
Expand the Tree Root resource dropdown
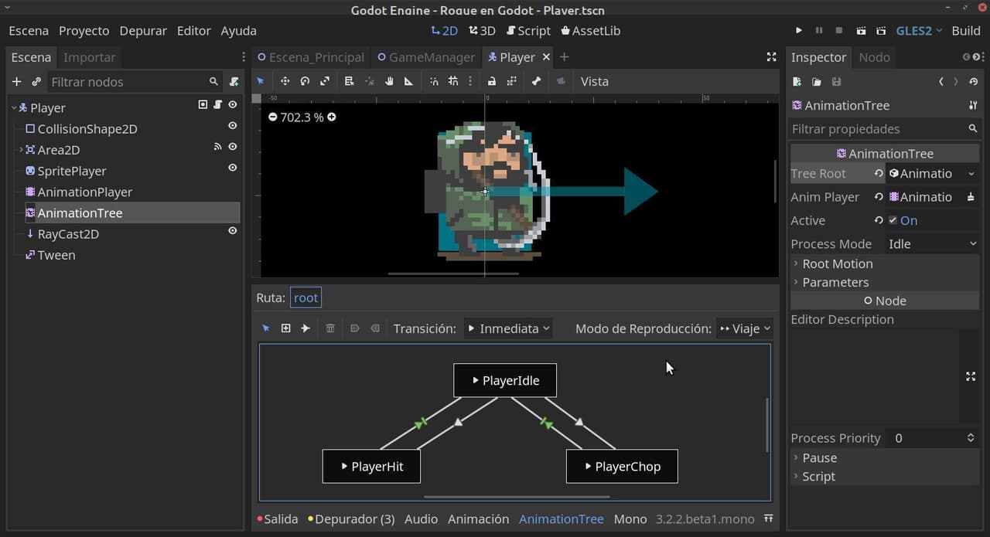coord(971,174)
